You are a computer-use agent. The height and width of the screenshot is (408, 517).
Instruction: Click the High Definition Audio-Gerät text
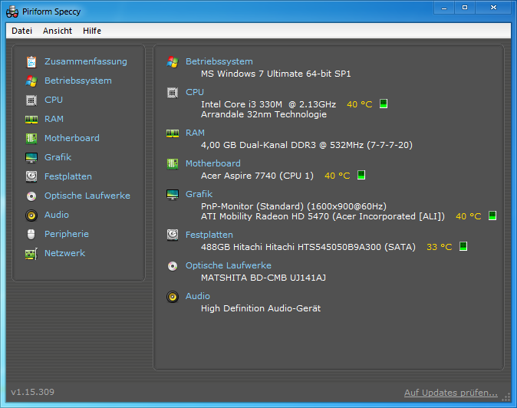tap(261, 308)
